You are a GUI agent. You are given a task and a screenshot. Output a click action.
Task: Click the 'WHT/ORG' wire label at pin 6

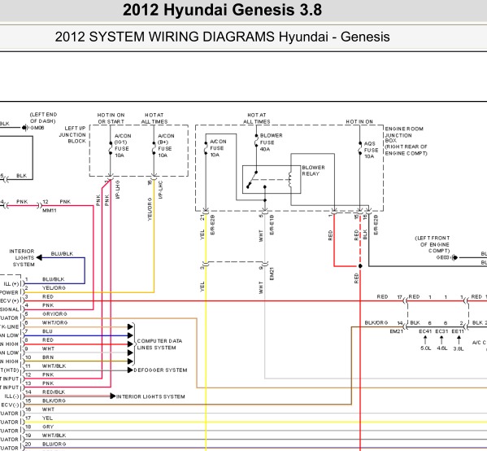click(54, 322)
